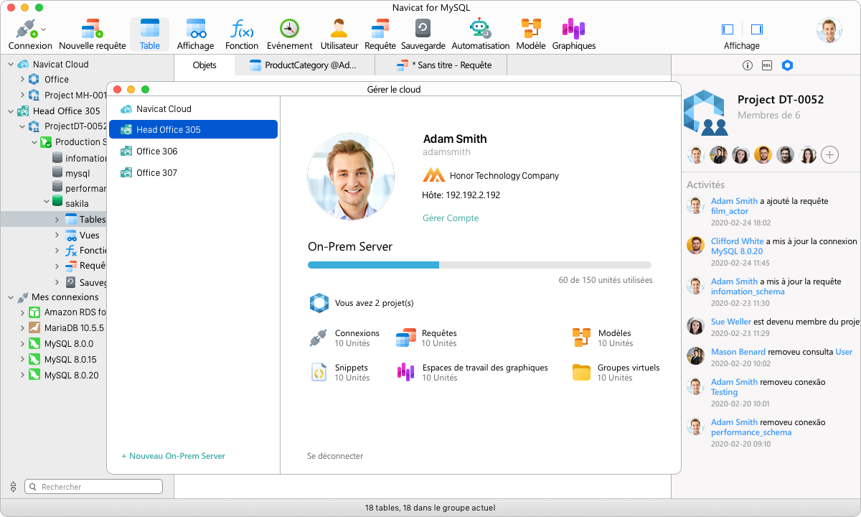Click the Snippets file icon
The width and height of the screenshot is (861, 517).
319,372
